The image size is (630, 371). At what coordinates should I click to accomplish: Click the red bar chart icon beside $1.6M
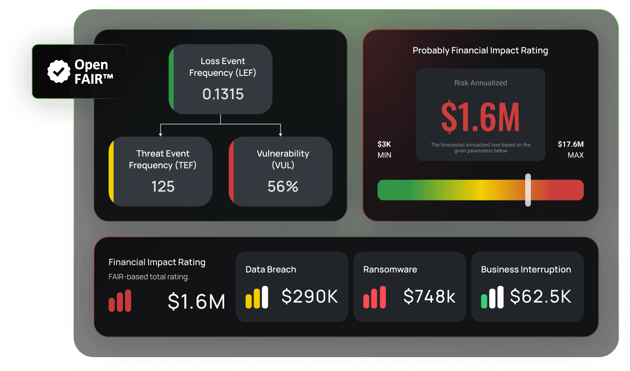[120, 301]
